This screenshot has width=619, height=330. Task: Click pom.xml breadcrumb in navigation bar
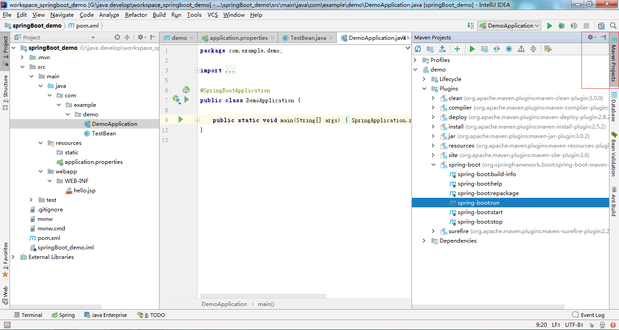coord(83,26)
